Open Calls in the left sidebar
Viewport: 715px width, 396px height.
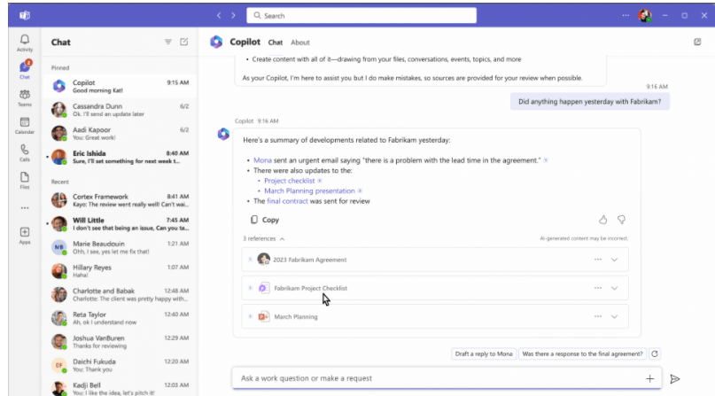click(x=24, y=153)
